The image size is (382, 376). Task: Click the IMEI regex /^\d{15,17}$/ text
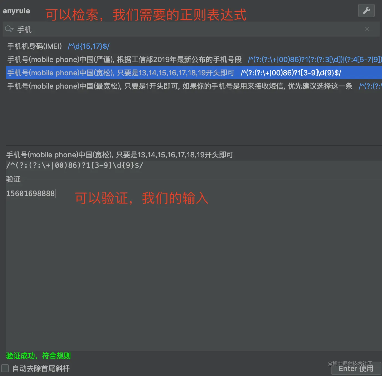[88, 46]
